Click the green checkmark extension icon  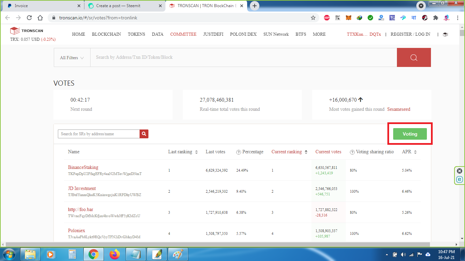370,18
